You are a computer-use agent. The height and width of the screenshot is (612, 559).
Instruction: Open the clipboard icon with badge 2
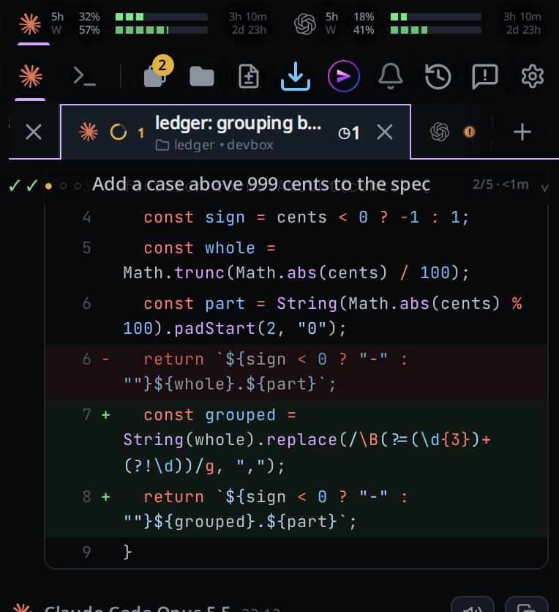157,72
